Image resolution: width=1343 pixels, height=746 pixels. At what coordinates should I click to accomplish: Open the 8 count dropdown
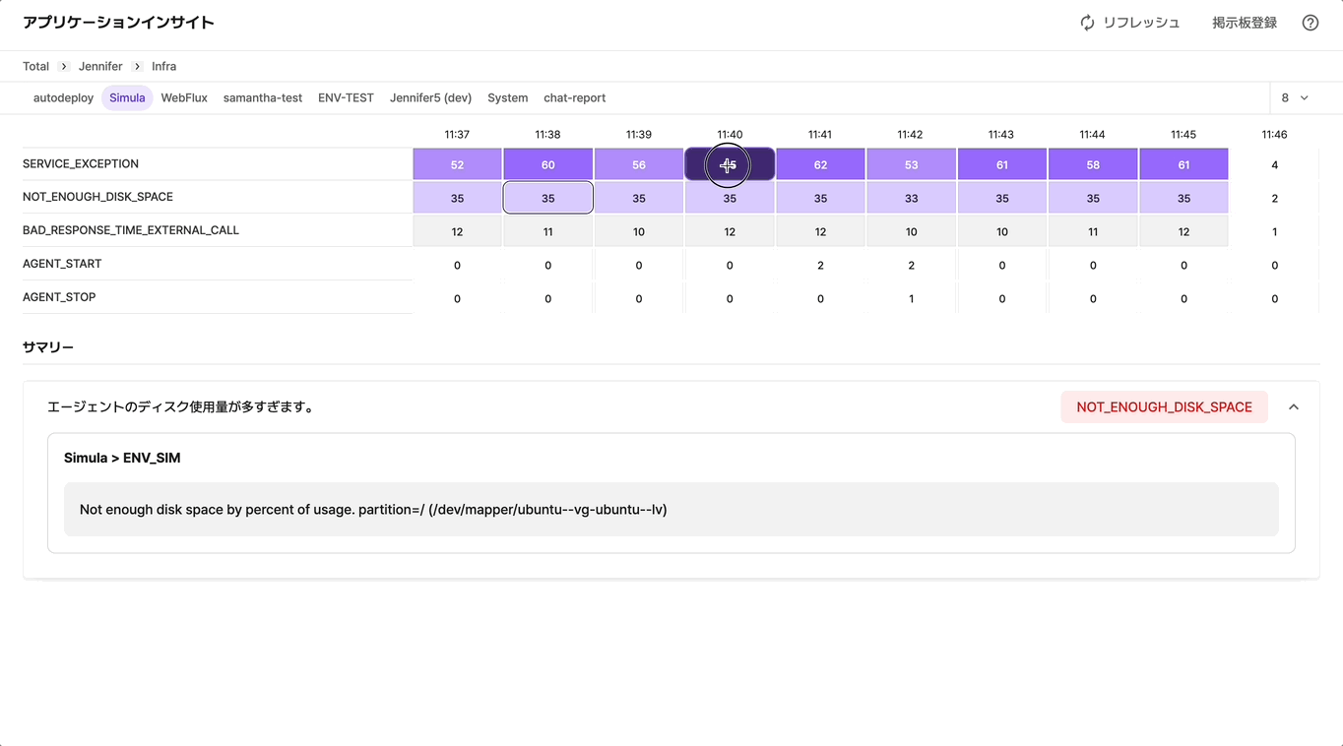tap(1295, 97)
